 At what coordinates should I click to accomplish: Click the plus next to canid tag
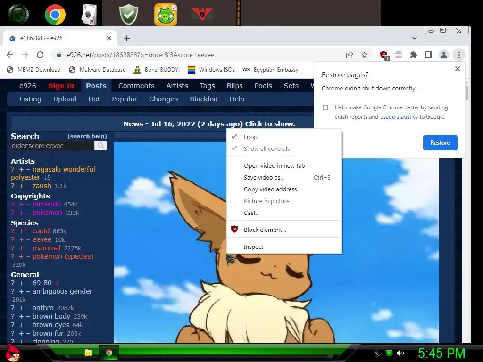pyautogui.click(x=21, y=231)
